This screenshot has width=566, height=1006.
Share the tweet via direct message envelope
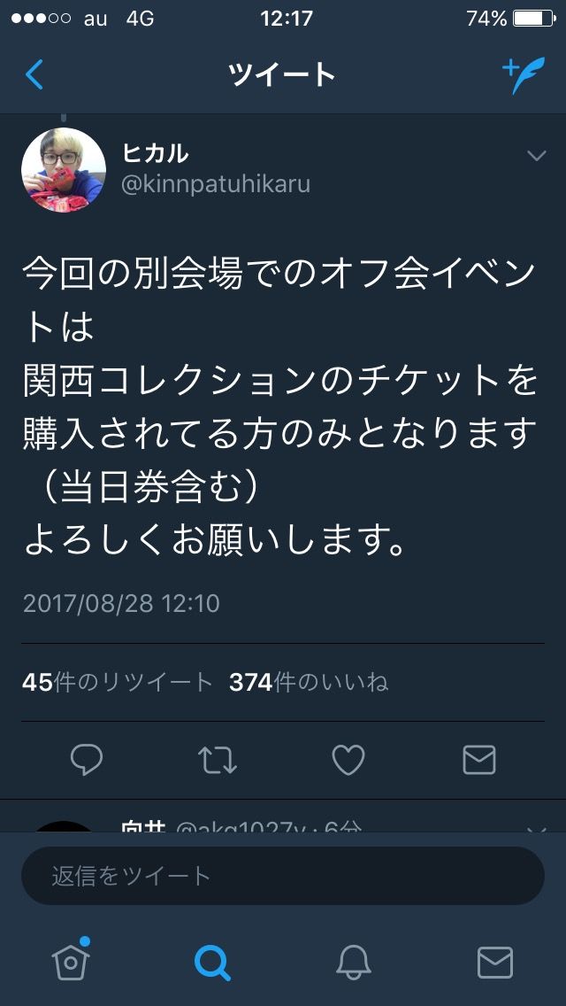click(x=478, y=761)
